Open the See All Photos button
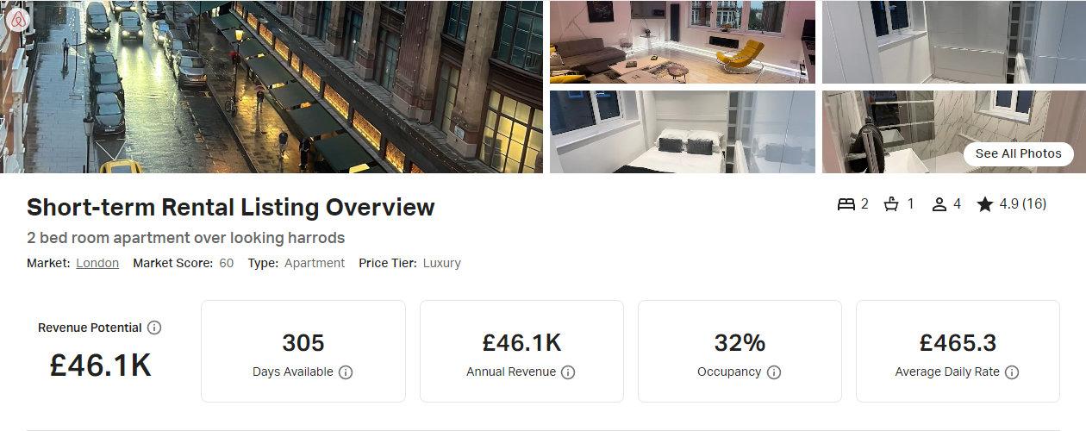Screen dimensions: 1086x431 (1018, 153)
